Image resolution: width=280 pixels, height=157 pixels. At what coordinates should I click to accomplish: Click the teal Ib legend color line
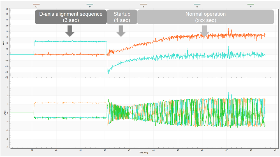click(x=197, y=4)
